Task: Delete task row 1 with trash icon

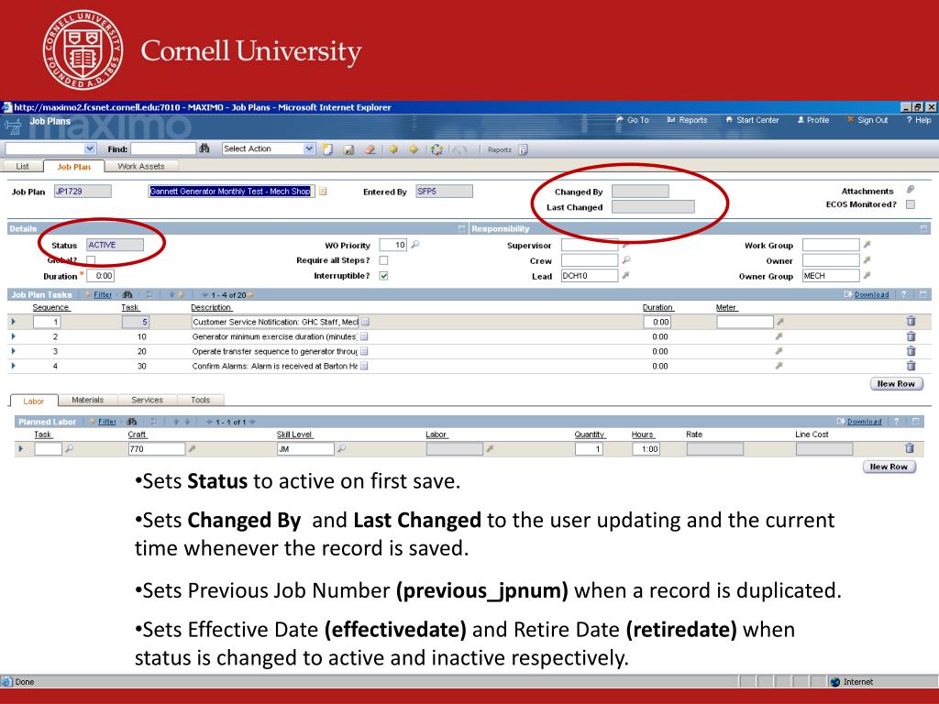Action: (x=911, y=322)
